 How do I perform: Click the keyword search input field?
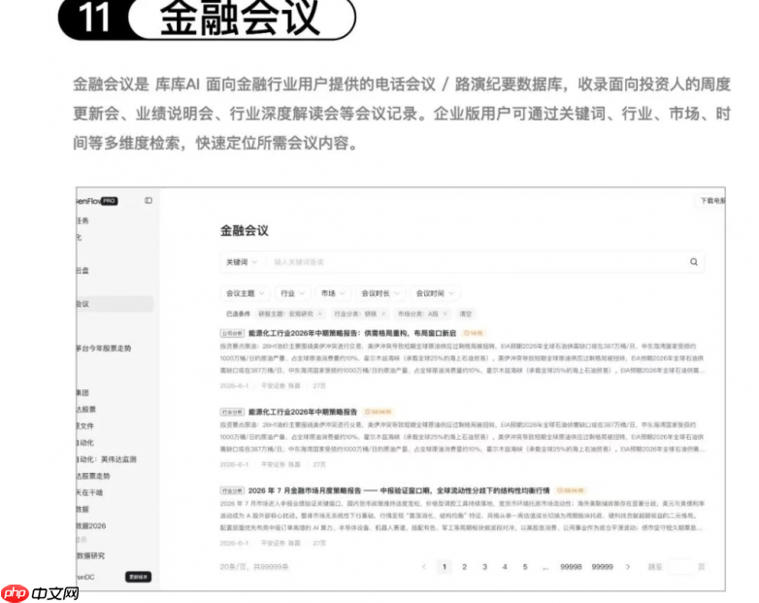[477, 262]
